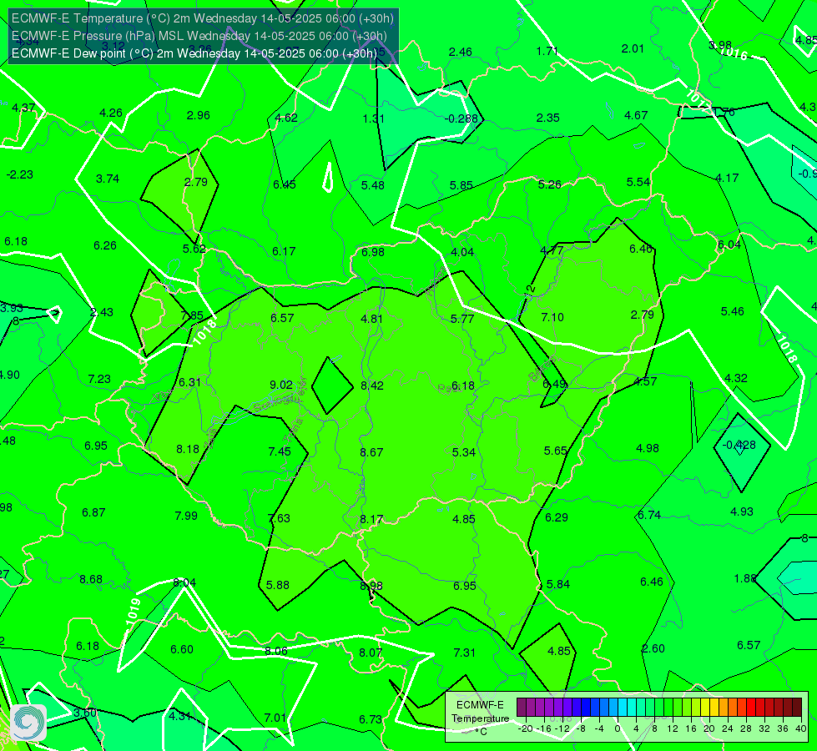The image size is (817, 751).
Task: Click the 7.10 dew point value
Action: pyautogui.click(x=552, y=317)
